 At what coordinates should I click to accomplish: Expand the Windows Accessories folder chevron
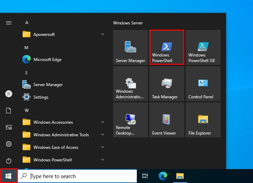pos(103,122)
